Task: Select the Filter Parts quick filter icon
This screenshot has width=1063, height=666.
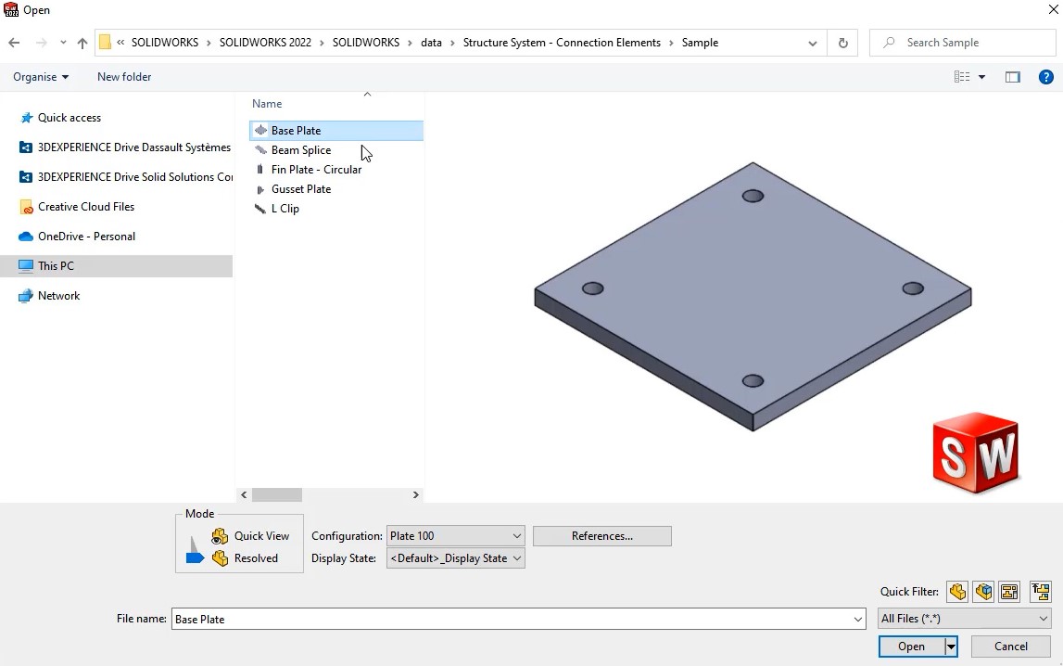Action: 957,591
